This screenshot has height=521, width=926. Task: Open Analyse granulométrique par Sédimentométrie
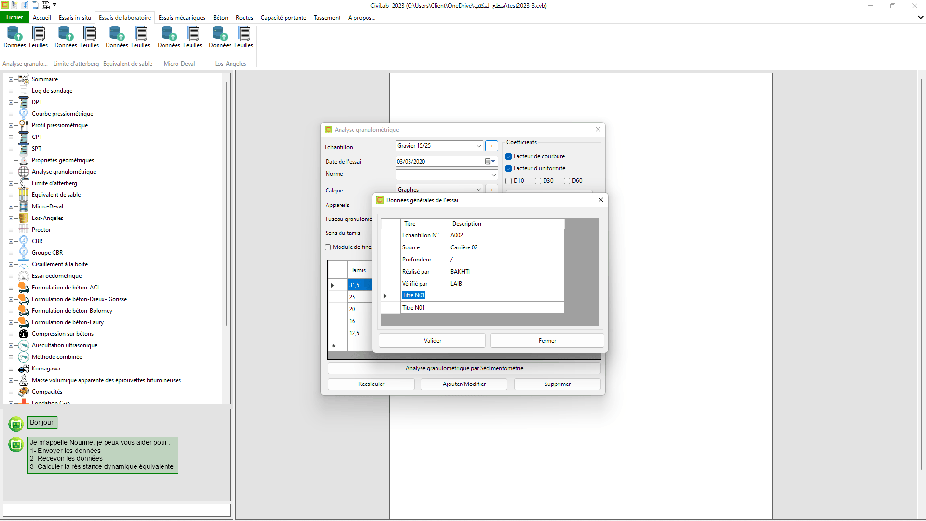point(464,368)
